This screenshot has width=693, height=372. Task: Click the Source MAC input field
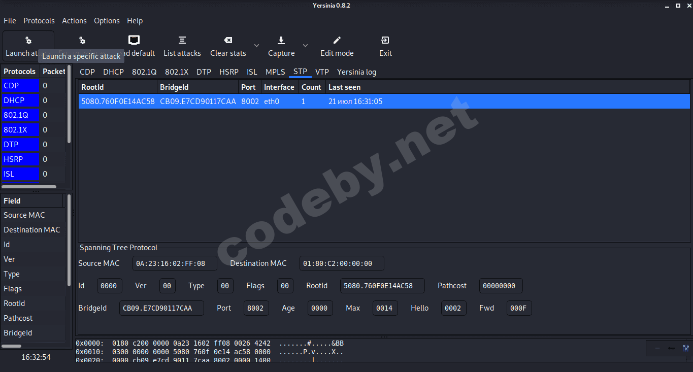175,263
